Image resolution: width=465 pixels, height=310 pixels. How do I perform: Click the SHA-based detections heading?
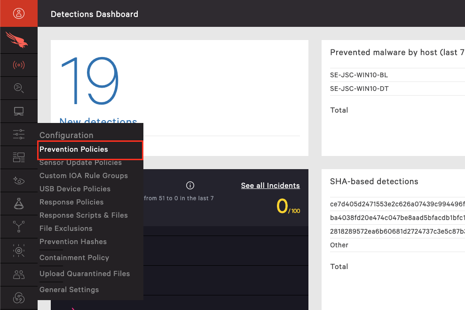[374, 181]
